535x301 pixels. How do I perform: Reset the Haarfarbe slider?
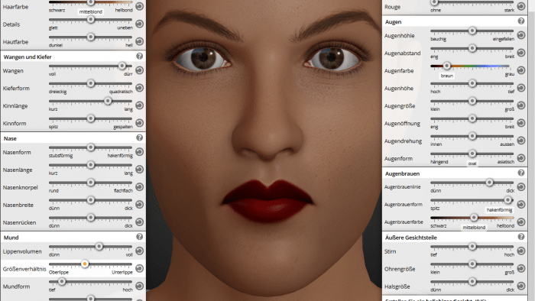coord(140,6)
